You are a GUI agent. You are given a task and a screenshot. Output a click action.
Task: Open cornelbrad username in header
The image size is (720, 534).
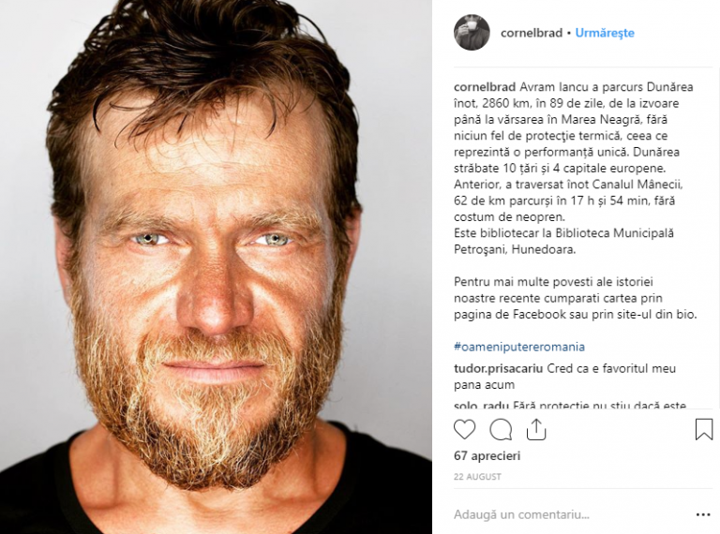tap(532, 33)
